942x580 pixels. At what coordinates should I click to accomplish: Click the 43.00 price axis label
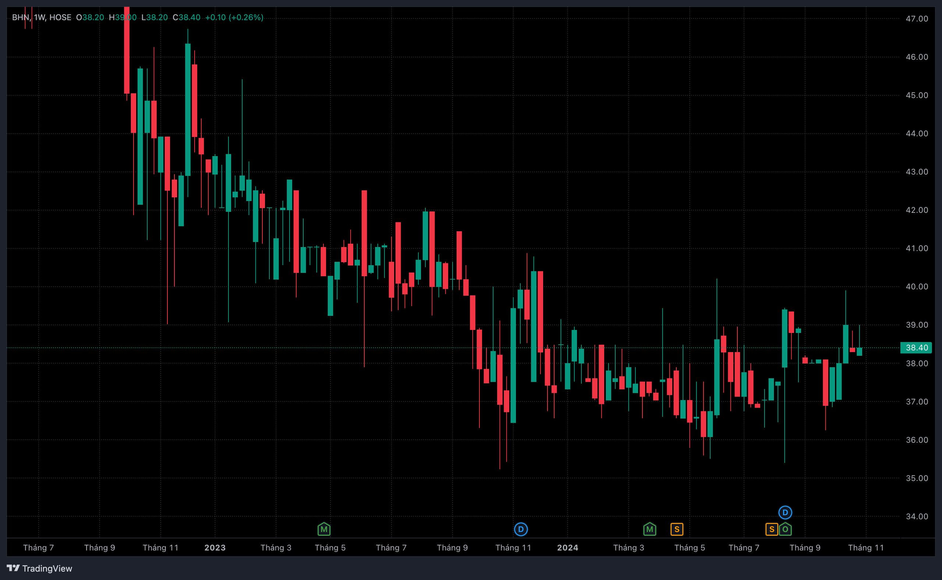coord(917,172)
